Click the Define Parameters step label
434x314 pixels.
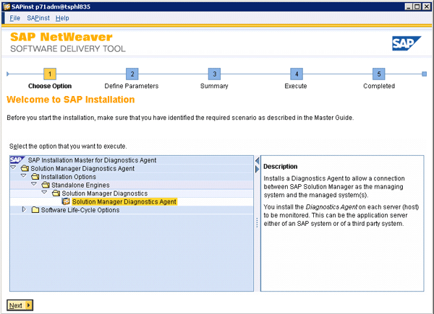click(x=132, y=86)
